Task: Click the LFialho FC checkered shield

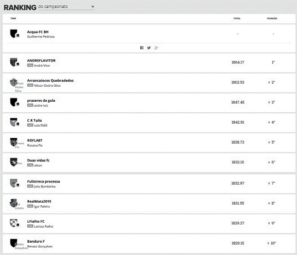Action: (x=14, y=223)
